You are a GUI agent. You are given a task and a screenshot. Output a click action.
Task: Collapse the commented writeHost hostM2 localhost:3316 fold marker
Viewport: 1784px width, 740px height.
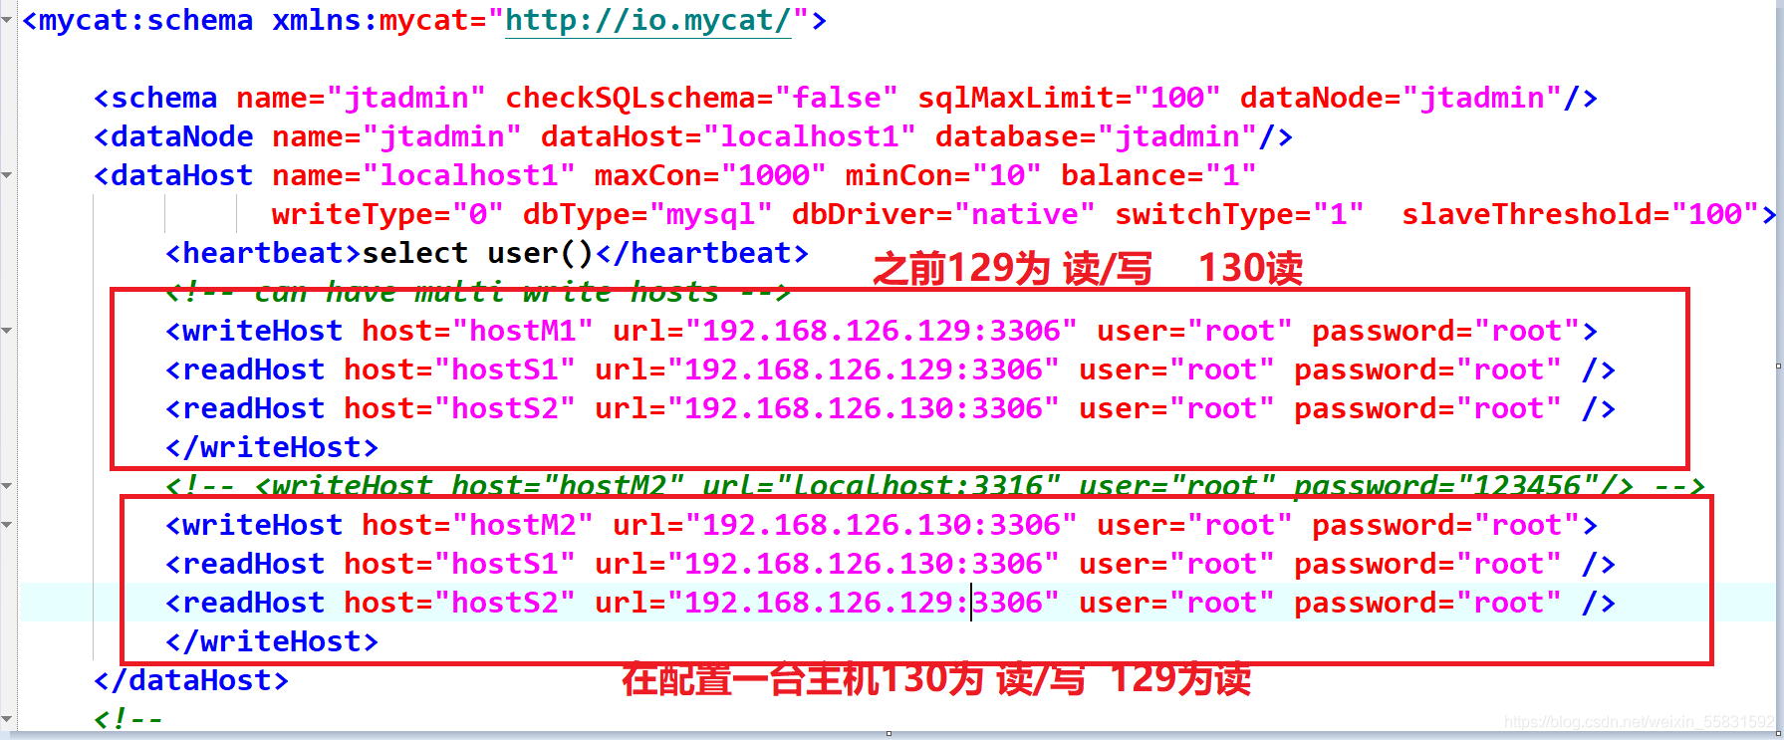click(x=7, y=486)
